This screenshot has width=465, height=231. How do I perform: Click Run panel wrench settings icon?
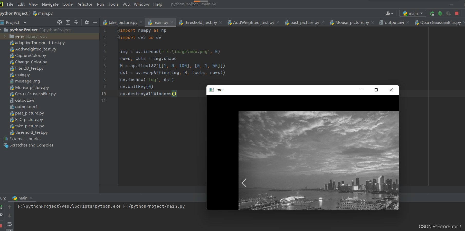tap(1, 215)
